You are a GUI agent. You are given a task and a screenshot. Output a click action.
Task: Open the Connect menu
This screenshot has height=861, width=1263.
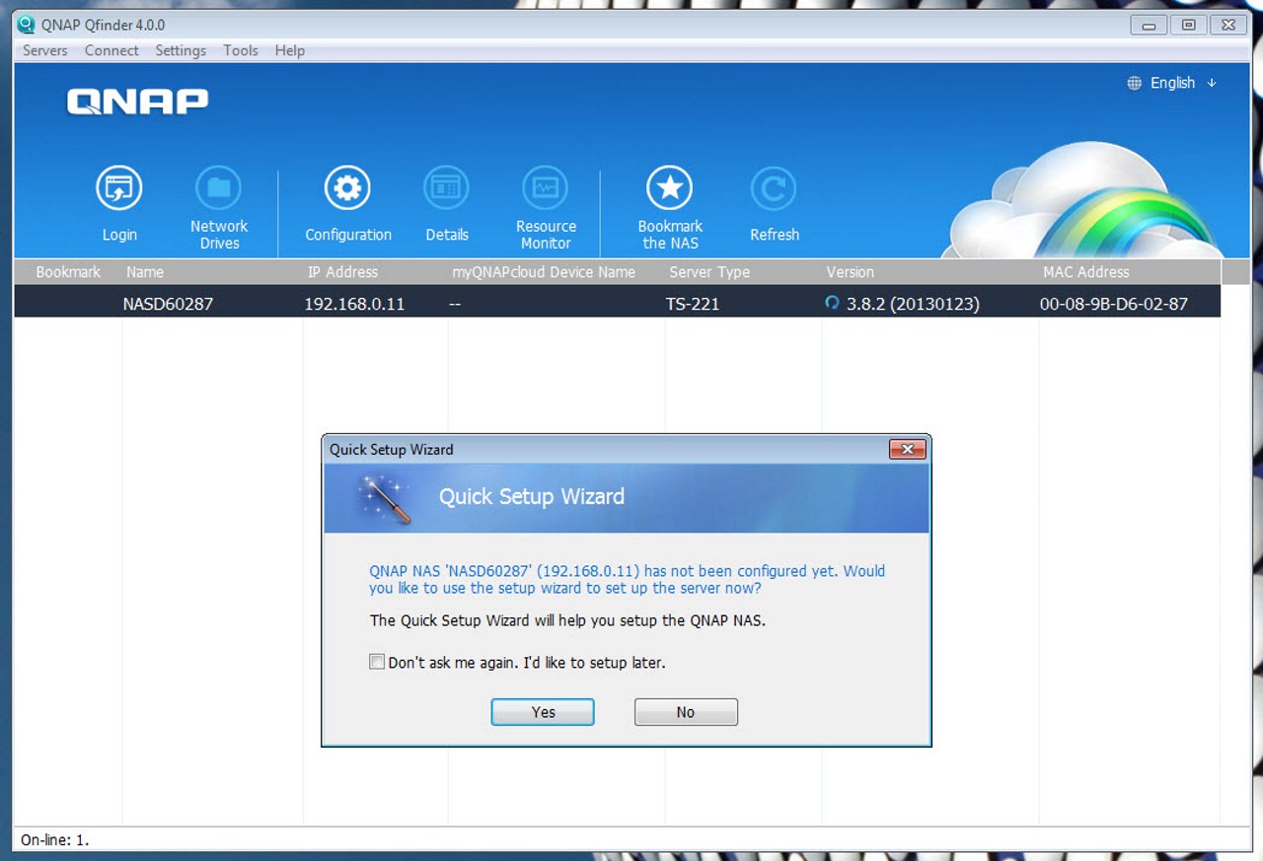click(x=111, y=50)
